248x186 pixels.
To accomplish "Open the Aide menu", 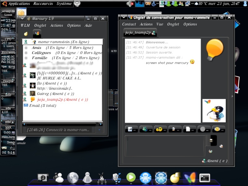I will tap(88, 25).
